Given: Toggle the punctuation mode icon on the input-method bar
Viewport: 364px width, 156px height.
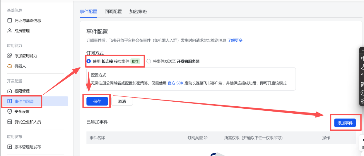Looking at the screenshot, I should [x=362, y=75].
